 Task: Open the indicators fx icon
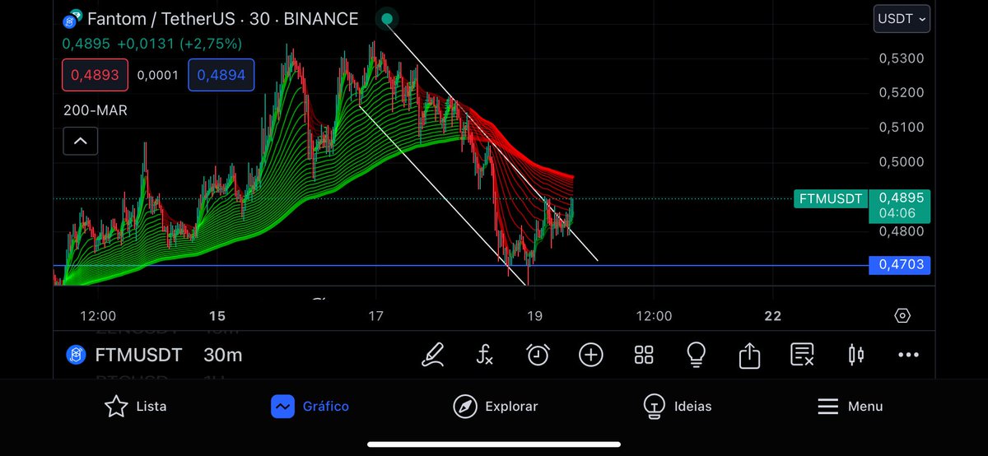[485, 355]
